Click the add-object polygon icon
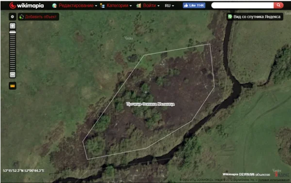The image size is (291, 183). coord(21,17)
